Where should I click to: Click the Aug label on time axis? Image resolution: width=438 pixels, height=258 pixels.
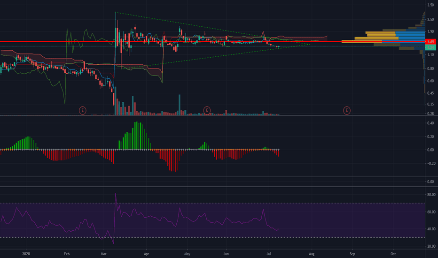tap(312, 254)
